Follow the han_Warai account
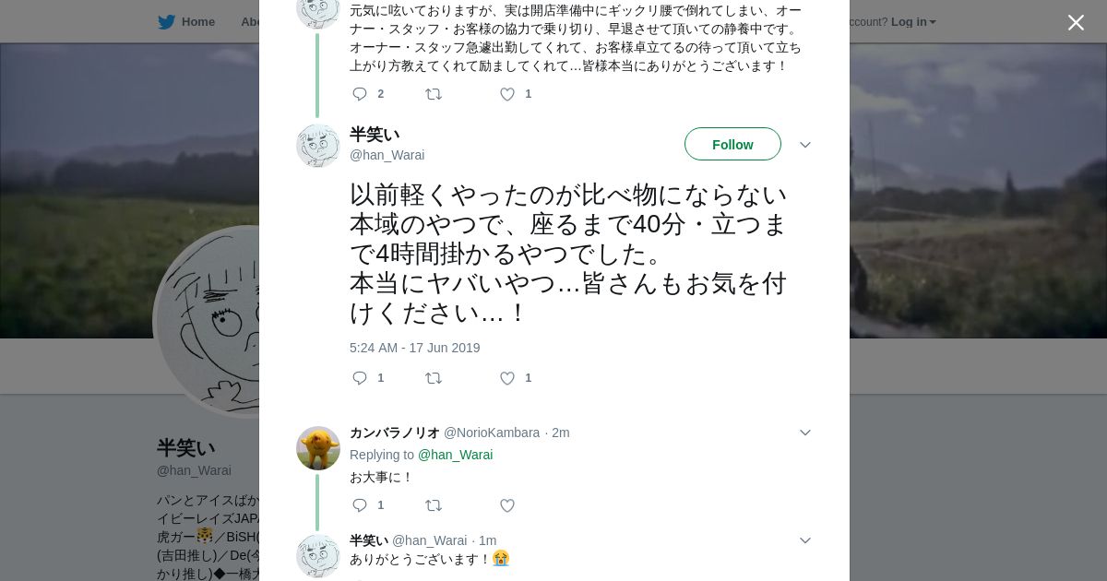This screenshot has height=581, width=1107. [732, 145]
